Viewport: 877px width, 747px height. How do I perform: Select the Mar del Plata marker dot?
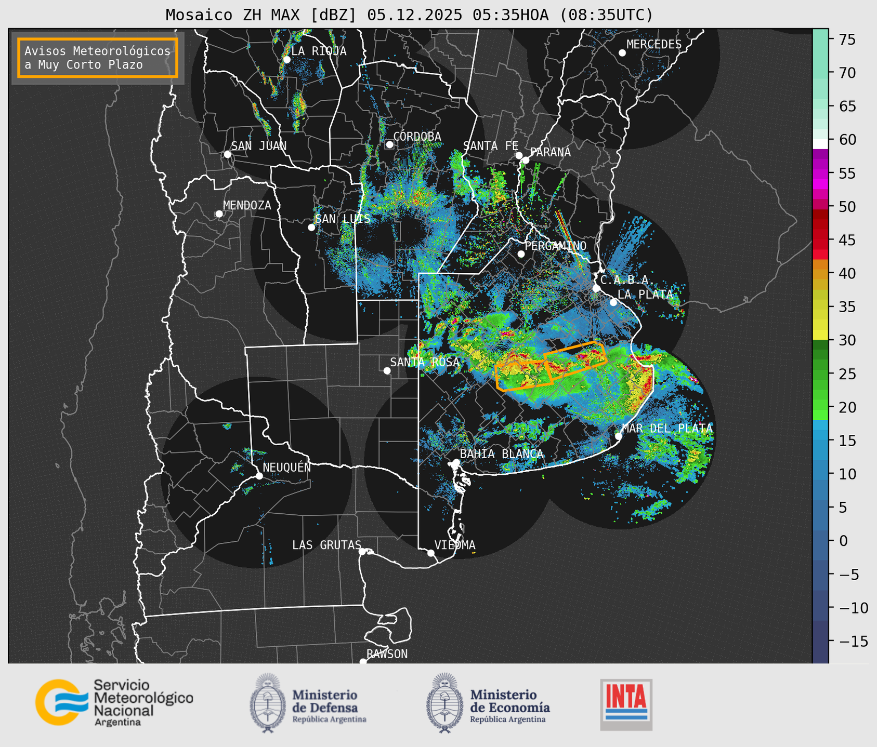point(618,436)
